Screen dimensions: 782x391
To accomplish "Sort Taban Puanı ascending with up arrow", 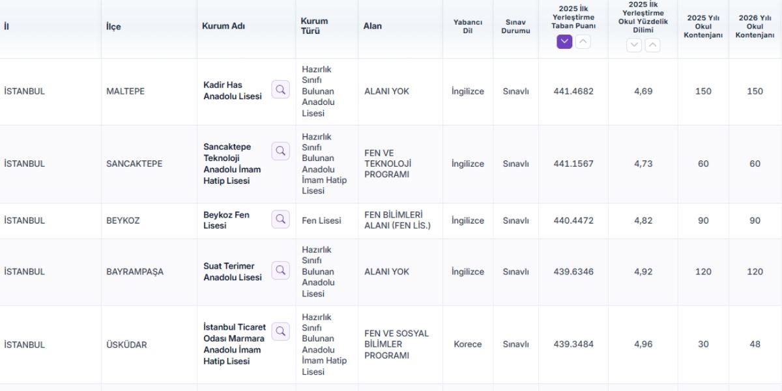I will click(x=583, y=42).
